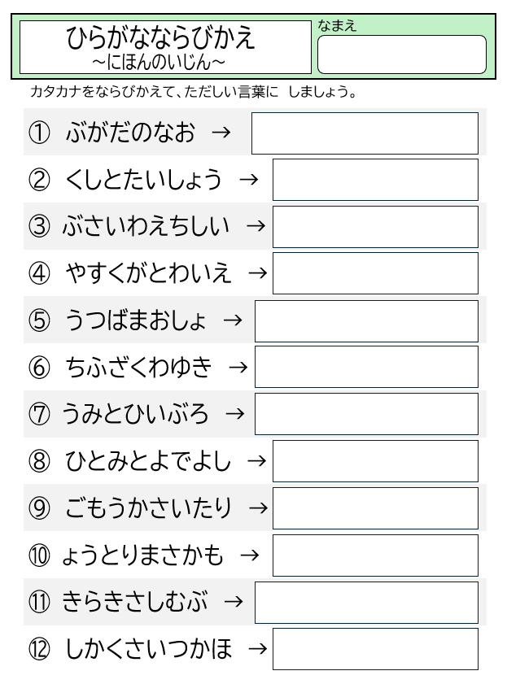Select the answer box for question ⑪
507x697 pixels.
tap(366, 603)
